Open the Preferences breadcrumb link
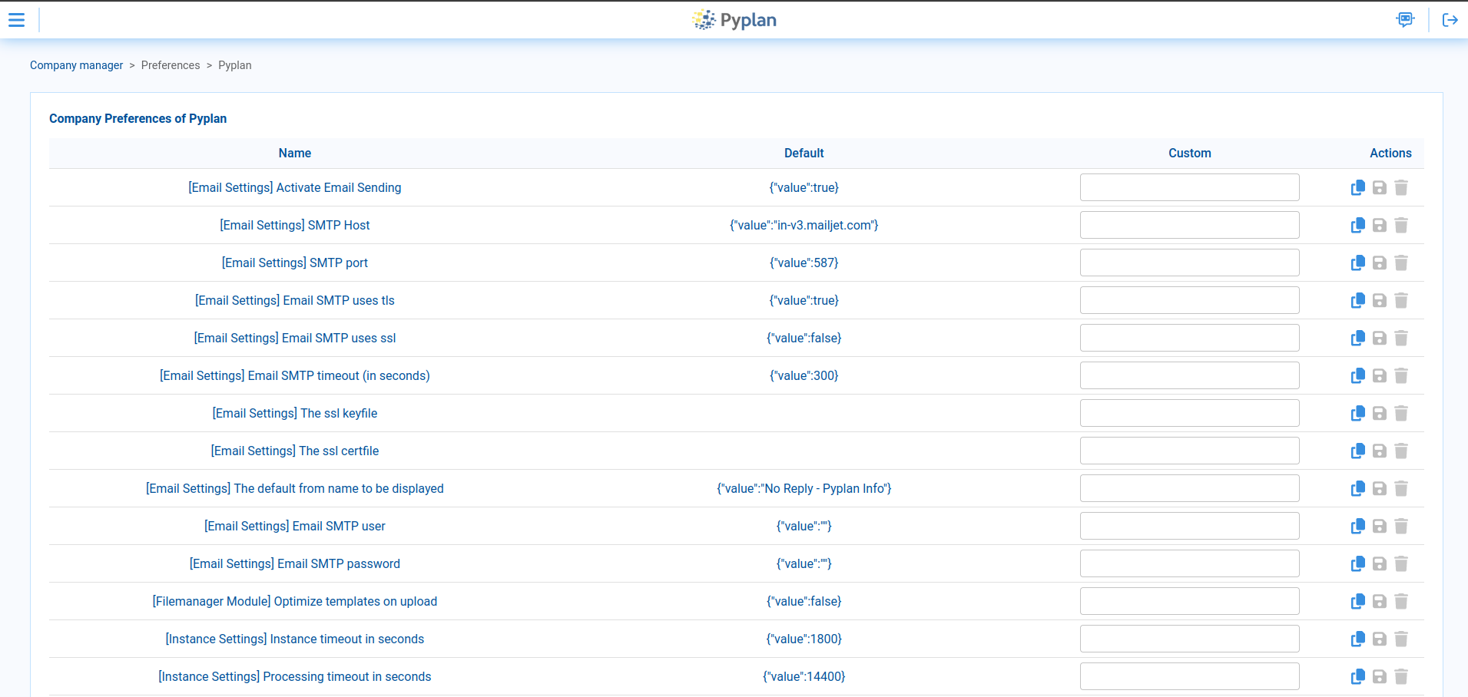1468x697 pixels. click(x=171, y=65)
